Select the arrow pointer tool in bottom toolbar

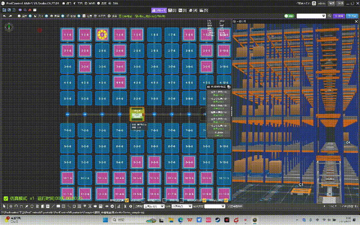coord(4,206)
